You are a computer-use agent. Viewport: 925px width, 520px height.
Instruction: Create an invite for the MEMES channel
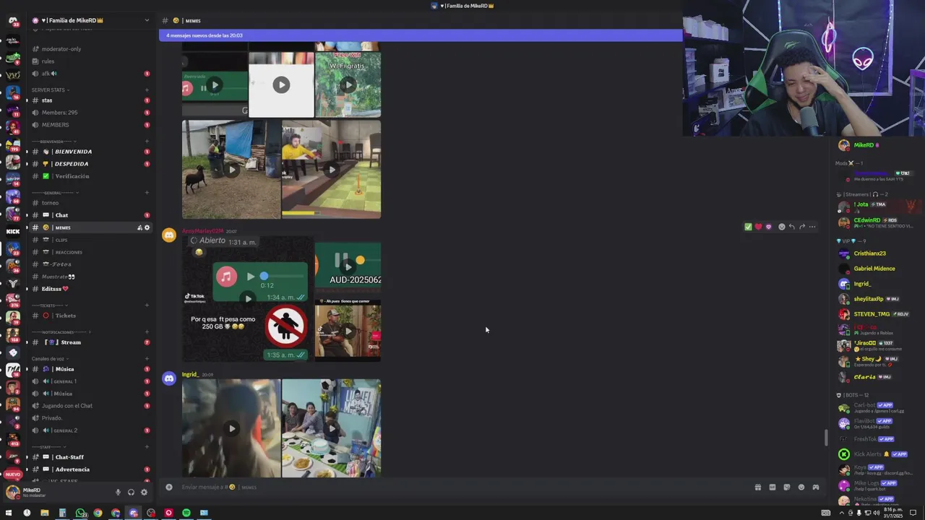point(139,227)
